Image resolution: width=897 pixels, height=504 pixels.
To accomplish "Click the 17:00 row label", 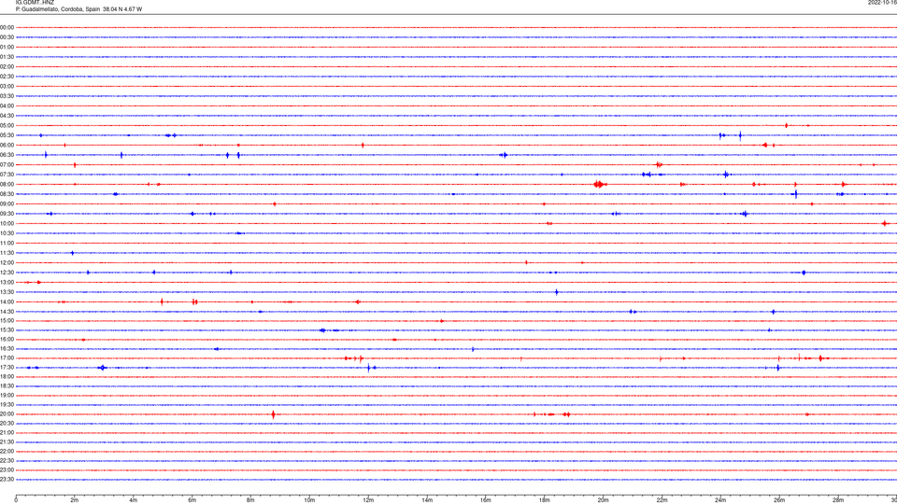I will pos(7,358).
